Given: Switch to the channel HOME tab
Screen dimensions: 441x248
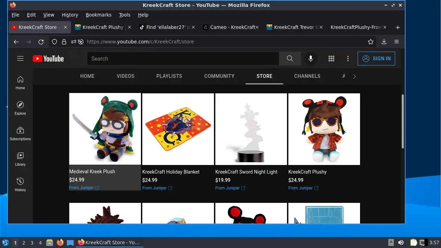Looking at the screenshot, I should (87, 76).
